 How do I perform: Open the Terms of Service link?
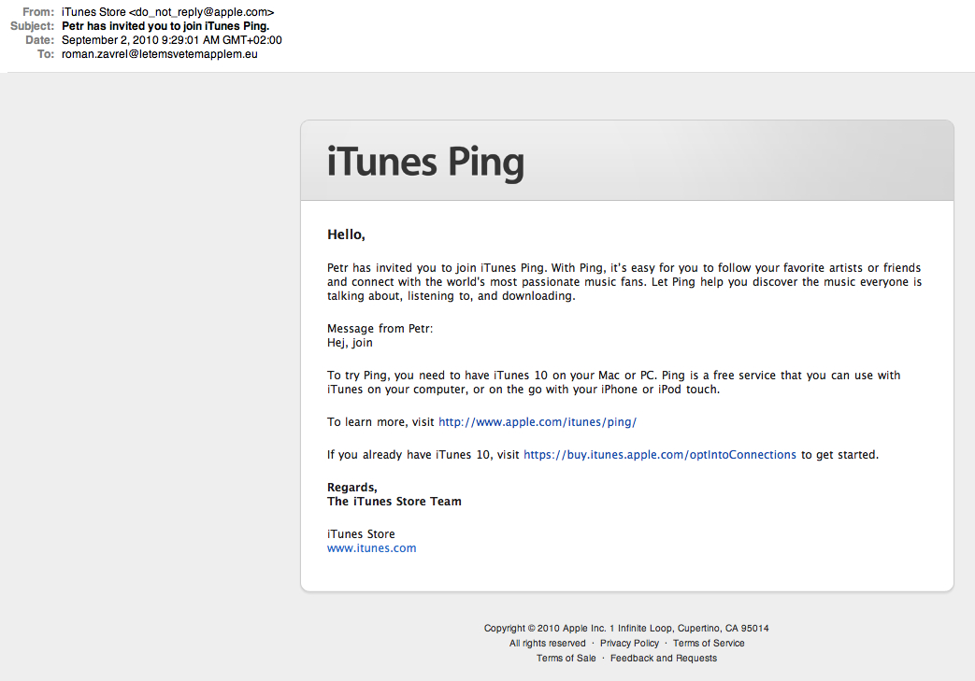click(709, 644)
